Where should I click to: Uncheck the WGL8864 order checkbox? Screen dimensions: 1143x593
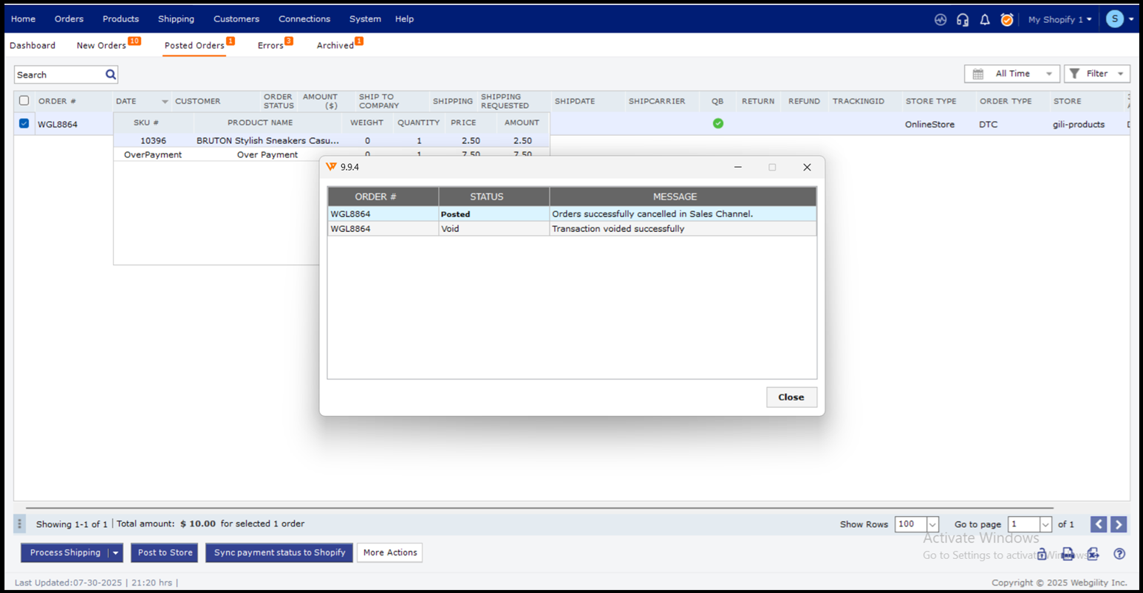pos(24,123)
